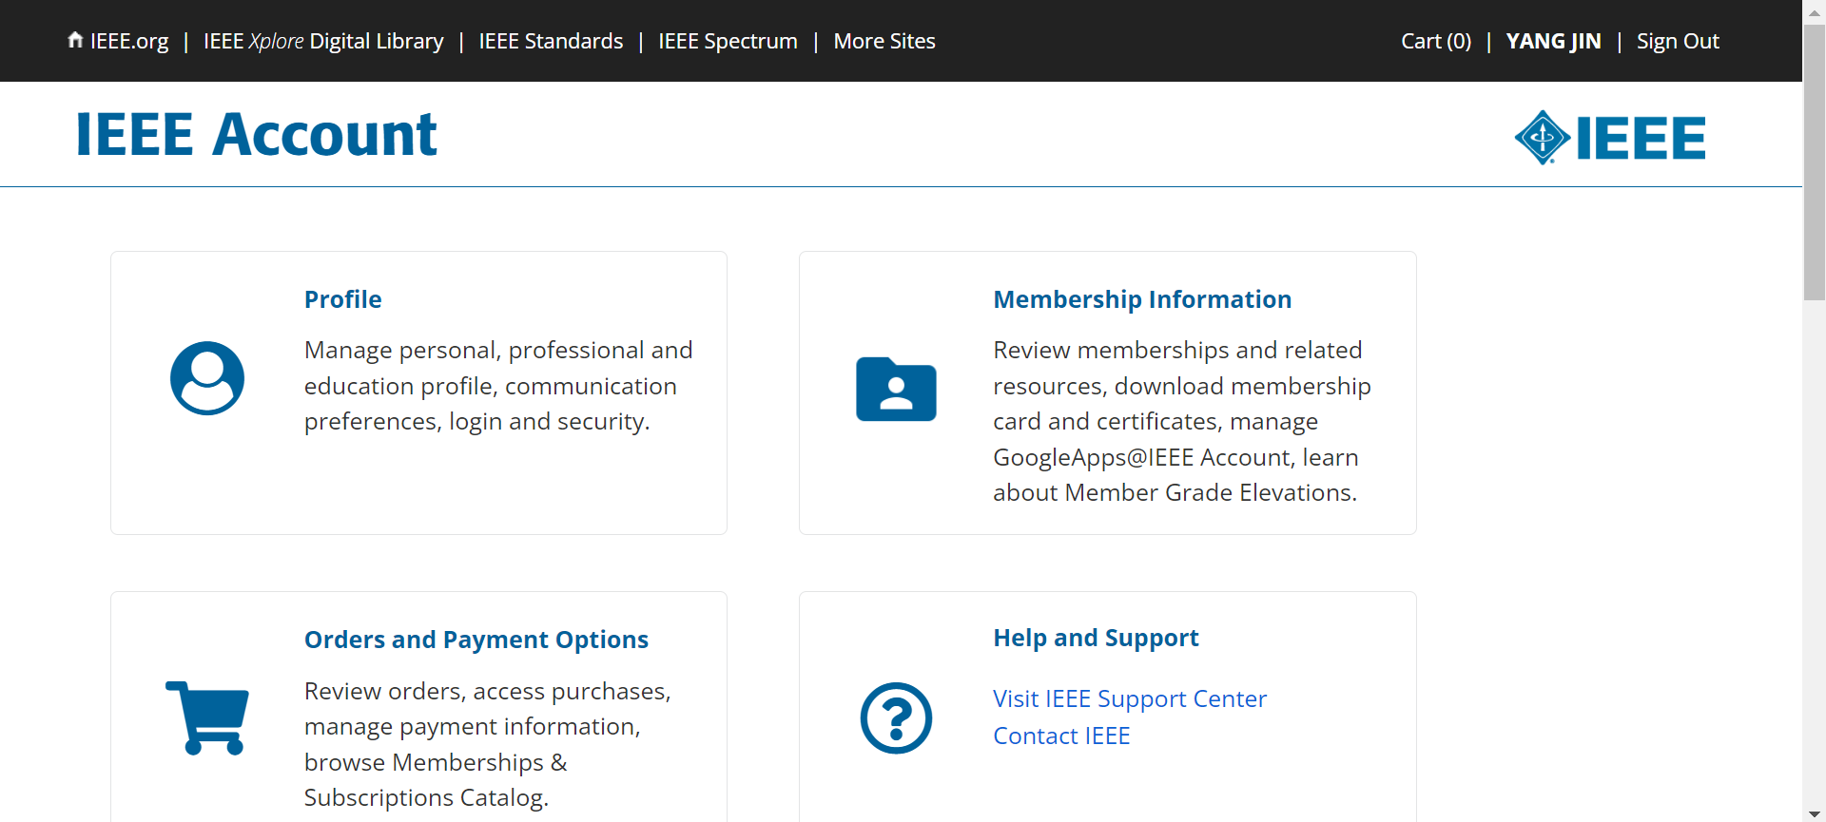
Task: Click the Help question mark icon
Action: click(896, 718)
